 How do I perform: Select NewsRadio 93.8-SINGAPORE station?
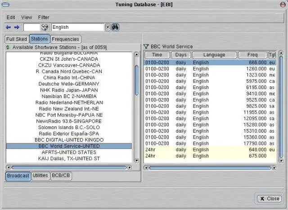point(69,121)
